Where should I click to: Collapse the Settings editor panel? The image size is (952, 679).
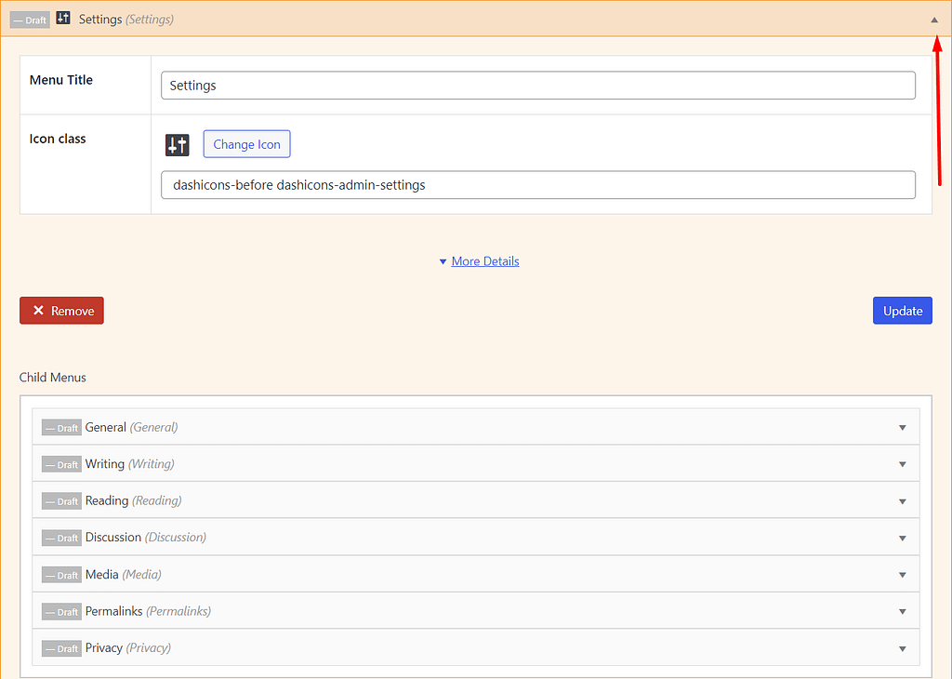point(934,18)
